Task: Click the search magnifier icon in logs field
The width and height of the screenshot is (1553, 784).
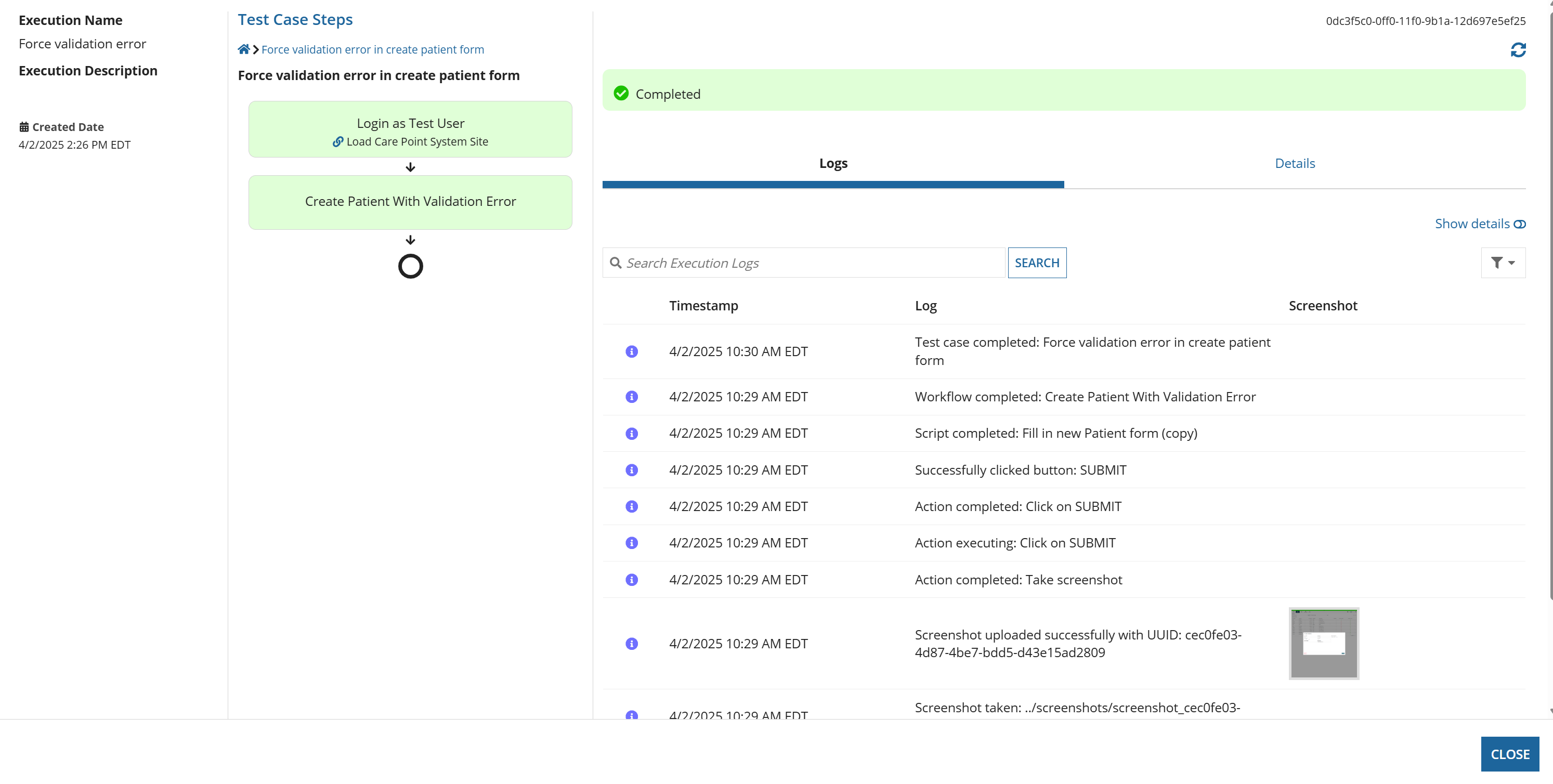Action: [x=616, y=263]
